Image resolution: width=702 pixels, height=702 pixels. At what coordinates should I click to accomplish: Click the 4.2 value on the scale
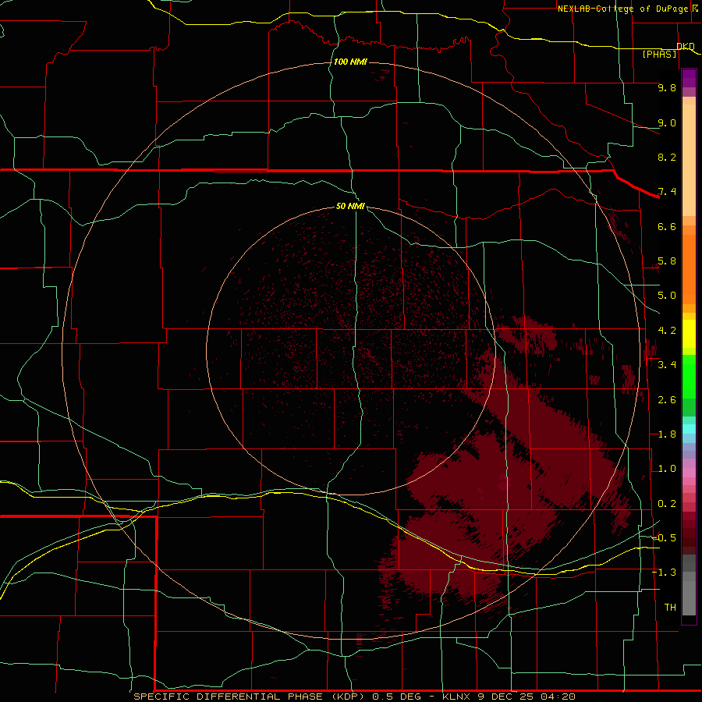[667, 331]
